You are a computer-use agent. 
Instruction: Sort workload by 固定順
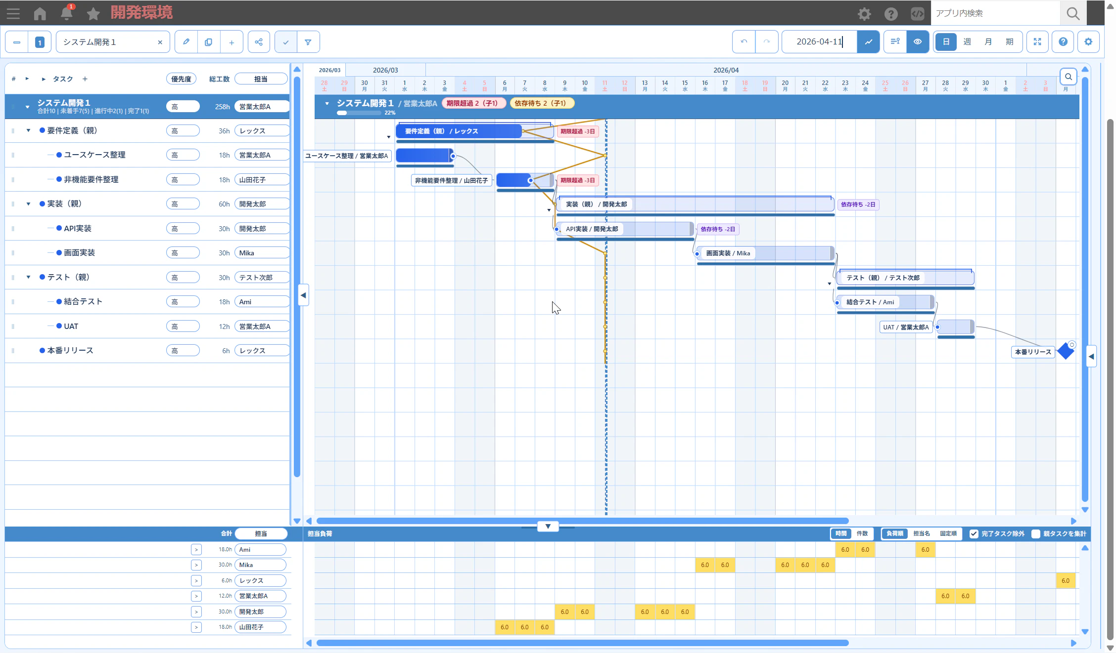pyautogui.click(x=948, y=534)
